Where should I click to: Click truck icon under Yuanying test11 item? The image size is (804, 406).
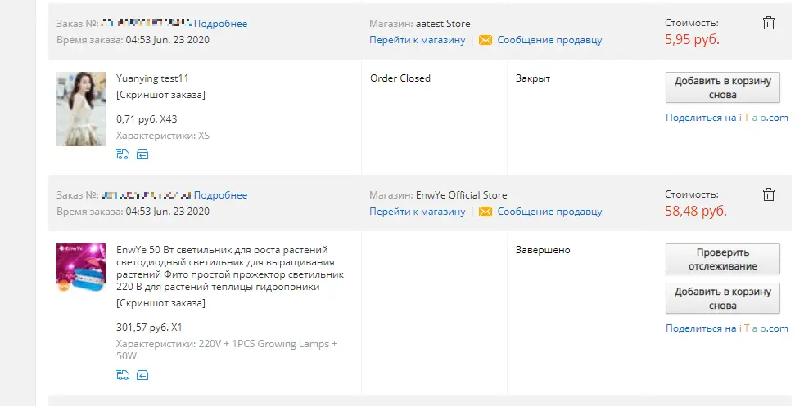click(123, 154)
